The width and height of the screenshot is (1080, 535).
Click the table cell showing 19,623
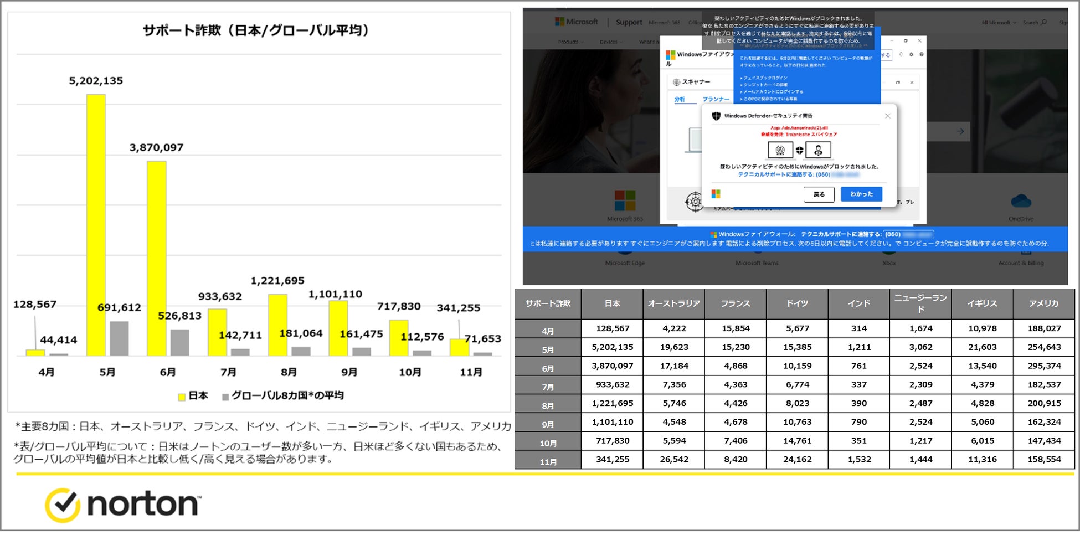pos(674,347)
